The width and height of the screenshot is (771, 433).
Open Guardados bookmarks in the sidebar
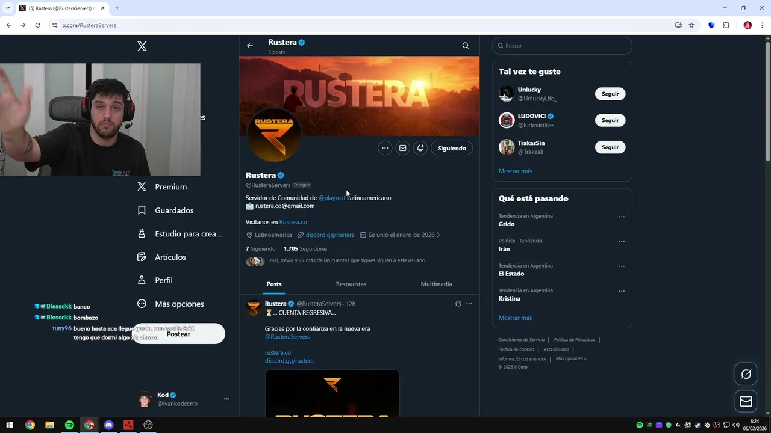click(x=166, y=210)
